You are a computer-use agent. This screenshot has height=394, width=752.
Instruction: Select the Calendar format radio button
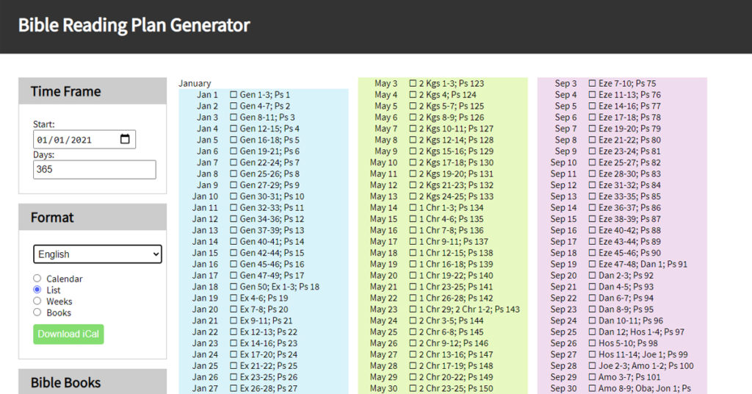[37, 279]
